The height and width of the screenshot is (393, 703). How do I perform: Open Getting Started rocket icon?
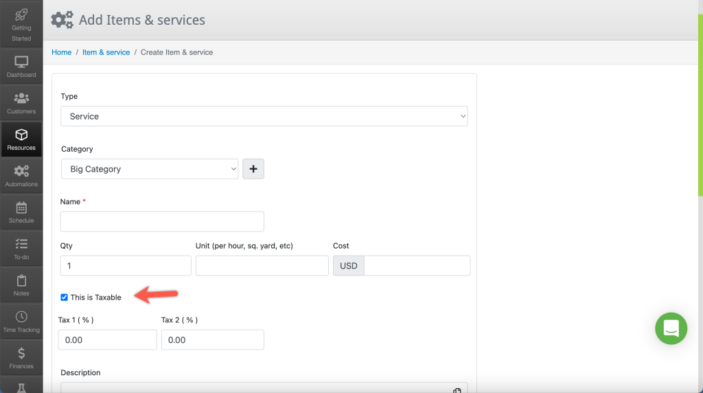coord(21,15)
